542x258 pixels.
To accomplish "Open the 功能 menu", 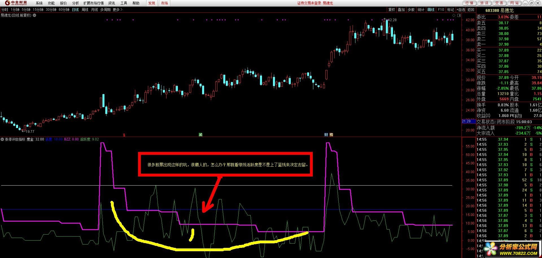I will coord(51,3).
